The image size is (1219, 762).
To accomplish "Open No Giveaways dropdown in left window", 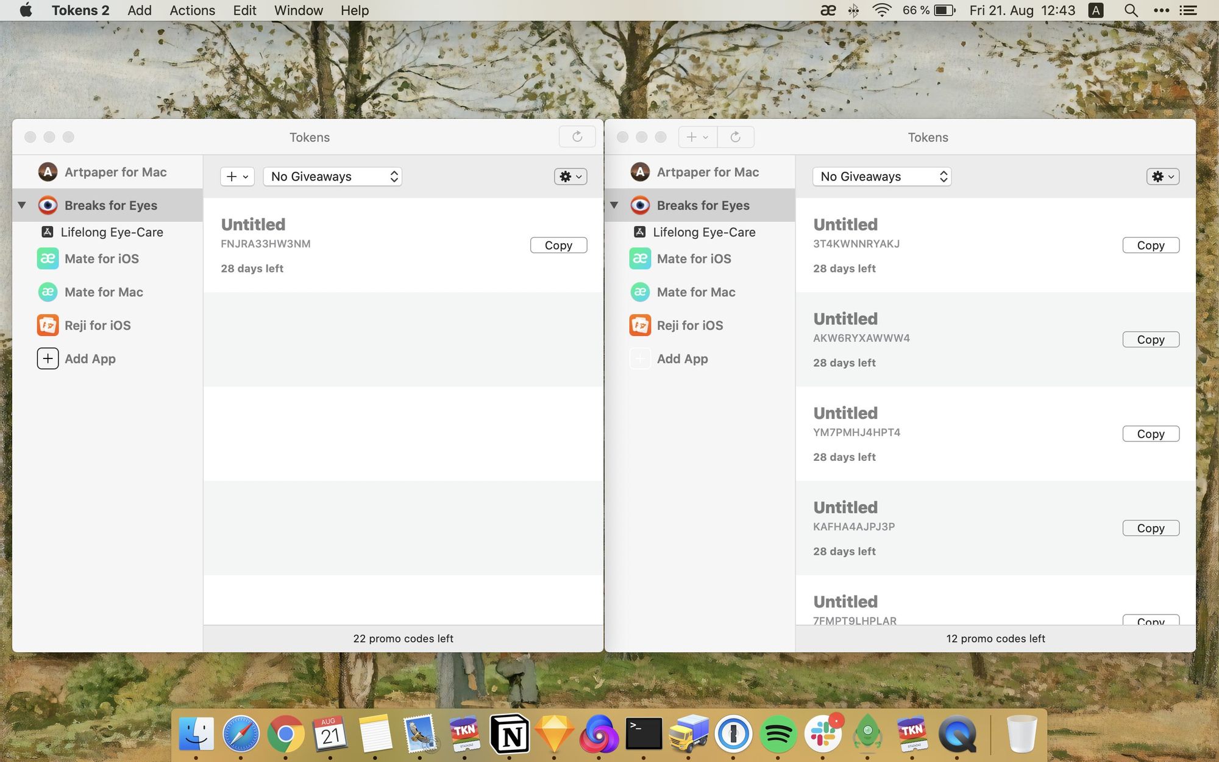I will [333, 176].
